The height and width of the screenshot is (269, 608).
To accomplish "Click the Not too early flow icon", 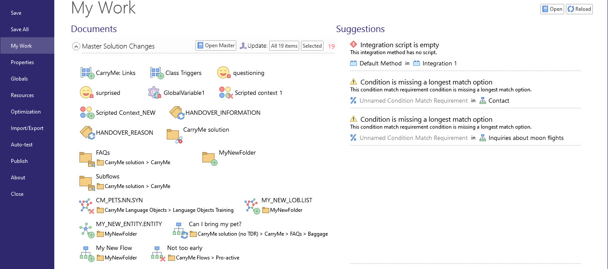I will 157,253.
